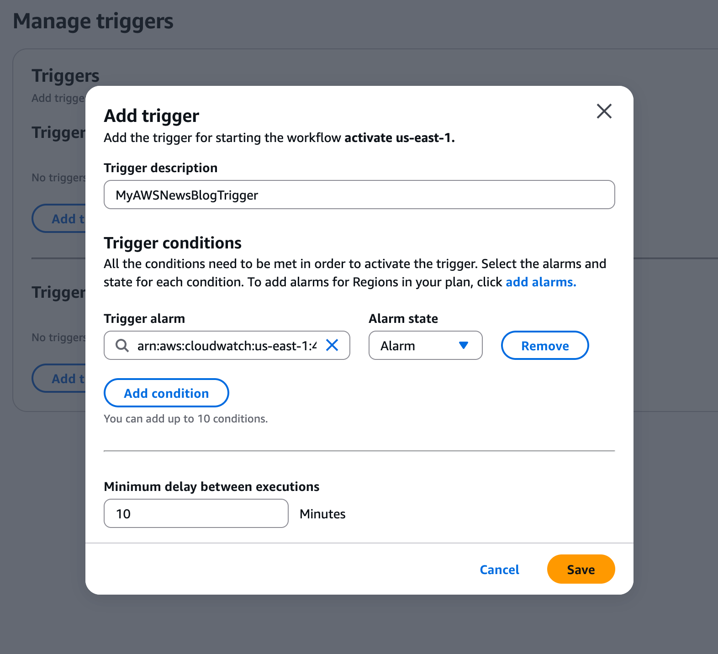Click the Manage triggers page heading
The height and width of the screenshot is (654, 718).
93,21
